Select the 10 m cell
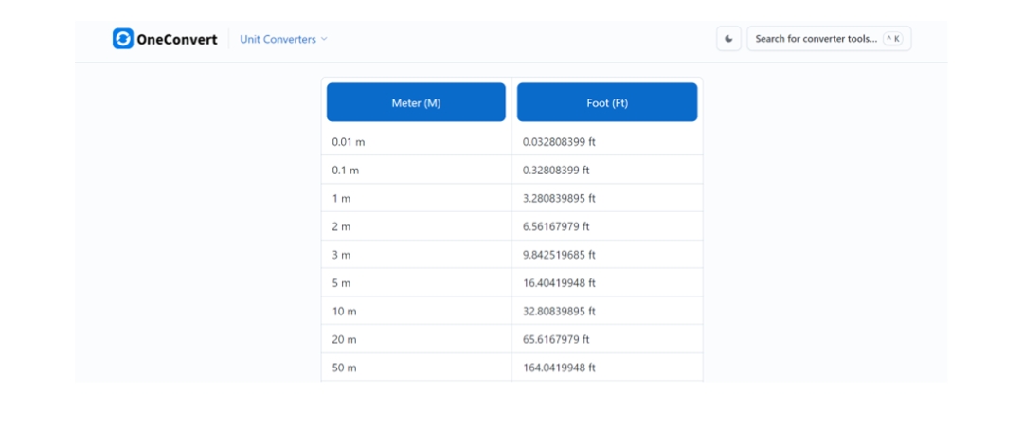This screenshot has height=431, width=1023. click(x=416, y=311)
